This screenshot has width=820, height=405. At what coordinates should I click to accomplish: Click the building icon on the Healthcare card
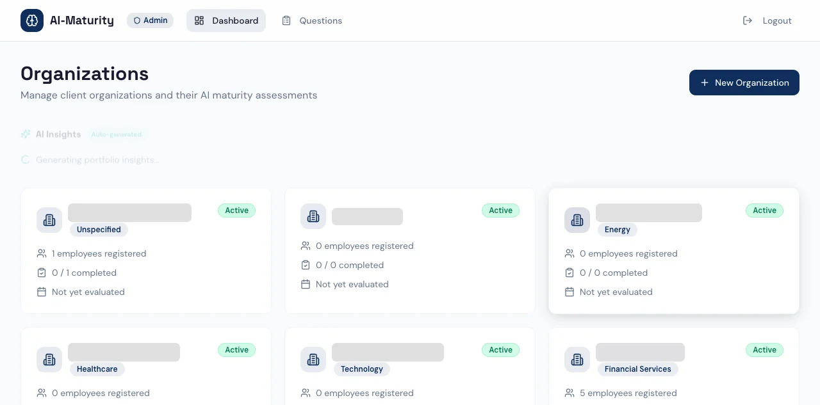[x=49, y=360]
